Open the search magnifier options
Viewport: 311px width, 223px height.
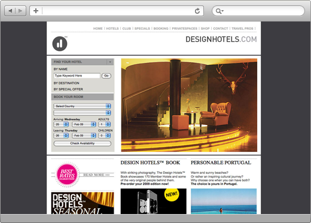click(219, 11)
